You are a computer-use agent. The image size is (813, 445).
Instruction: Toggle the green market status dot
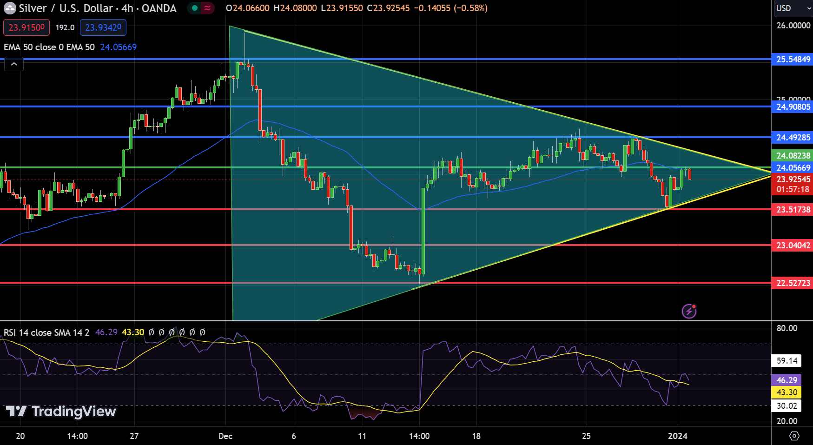pyautogui.click(x=194, y=8)
